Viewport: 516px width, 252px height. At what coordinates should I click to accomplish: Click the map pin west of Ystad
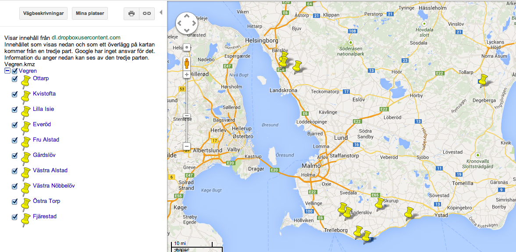409,213
